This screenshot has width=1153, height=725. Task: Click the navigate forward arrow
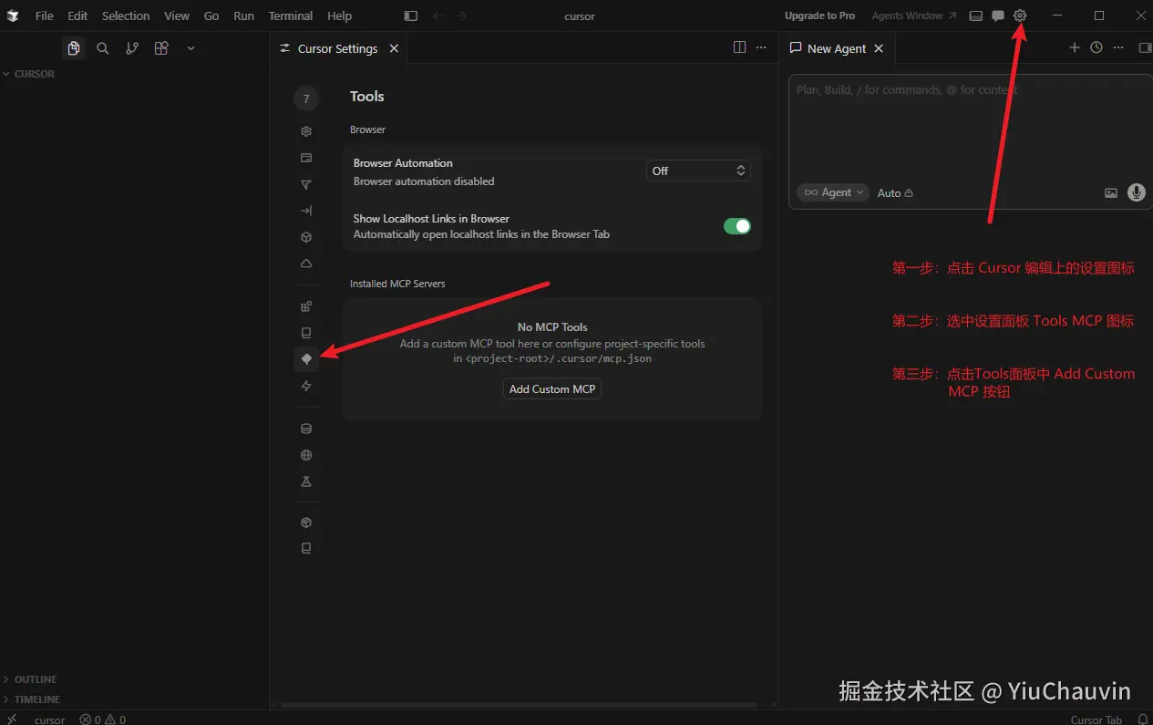pos(460,16)
